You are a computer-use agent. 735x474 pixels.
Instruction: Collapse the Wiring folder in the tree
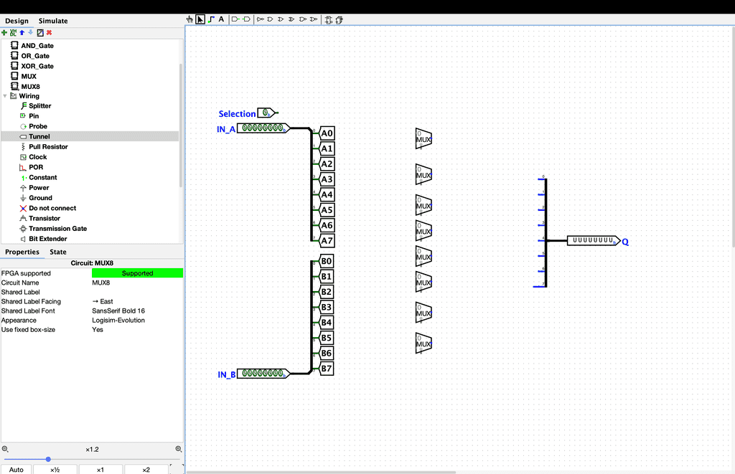[x=5, y=96]
